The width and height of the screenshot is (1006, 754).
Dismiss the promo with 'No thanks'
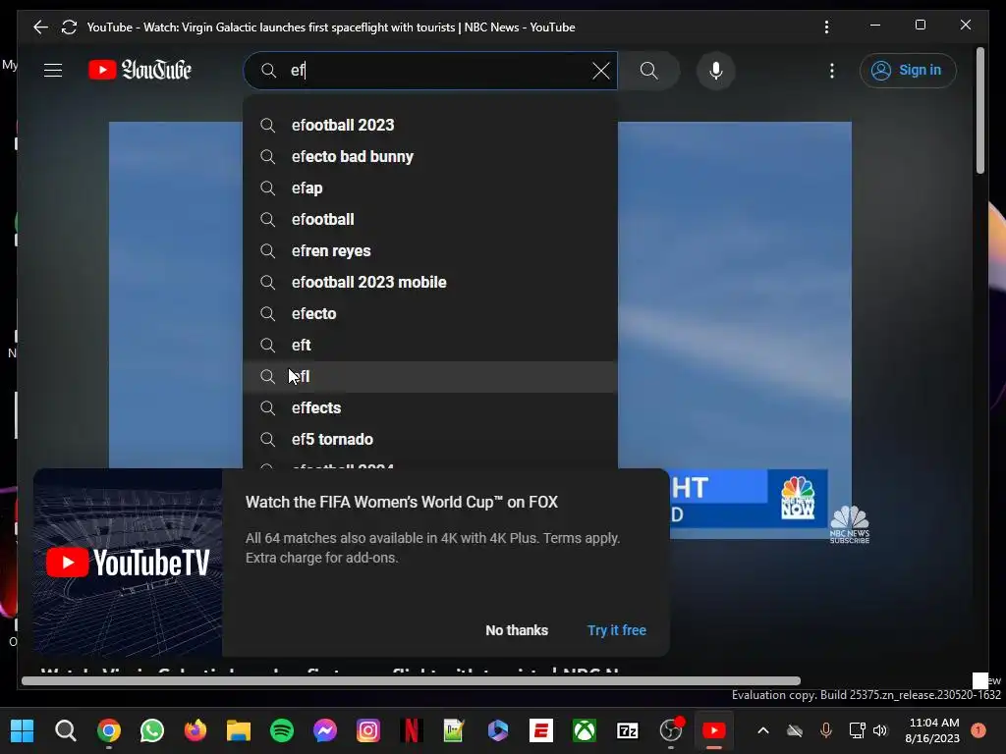point(517,630)
